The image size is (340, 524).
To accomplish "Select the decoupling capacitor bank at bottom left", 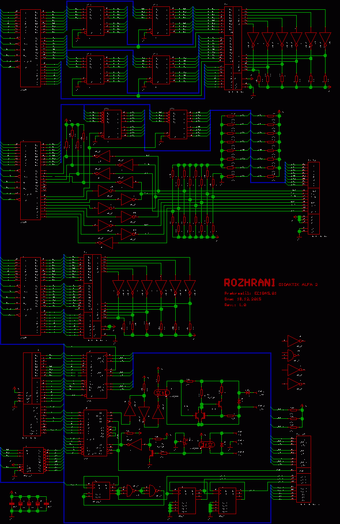I will [x=29, y=504].
